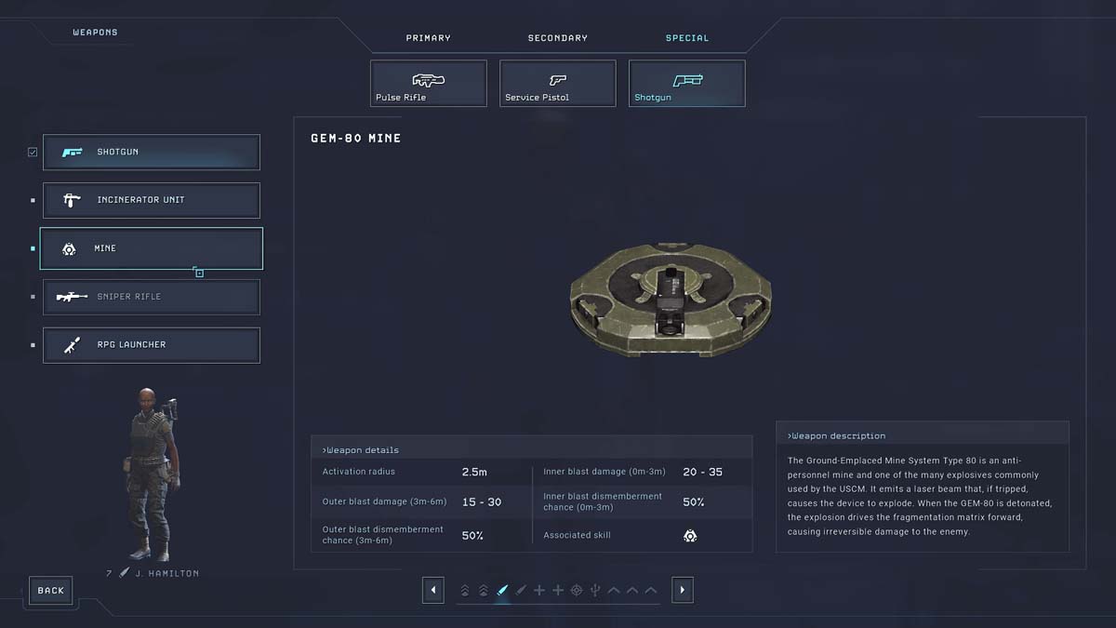Switch to the PRIMARY tab
1116x628 pixels.
pos(428,38)
